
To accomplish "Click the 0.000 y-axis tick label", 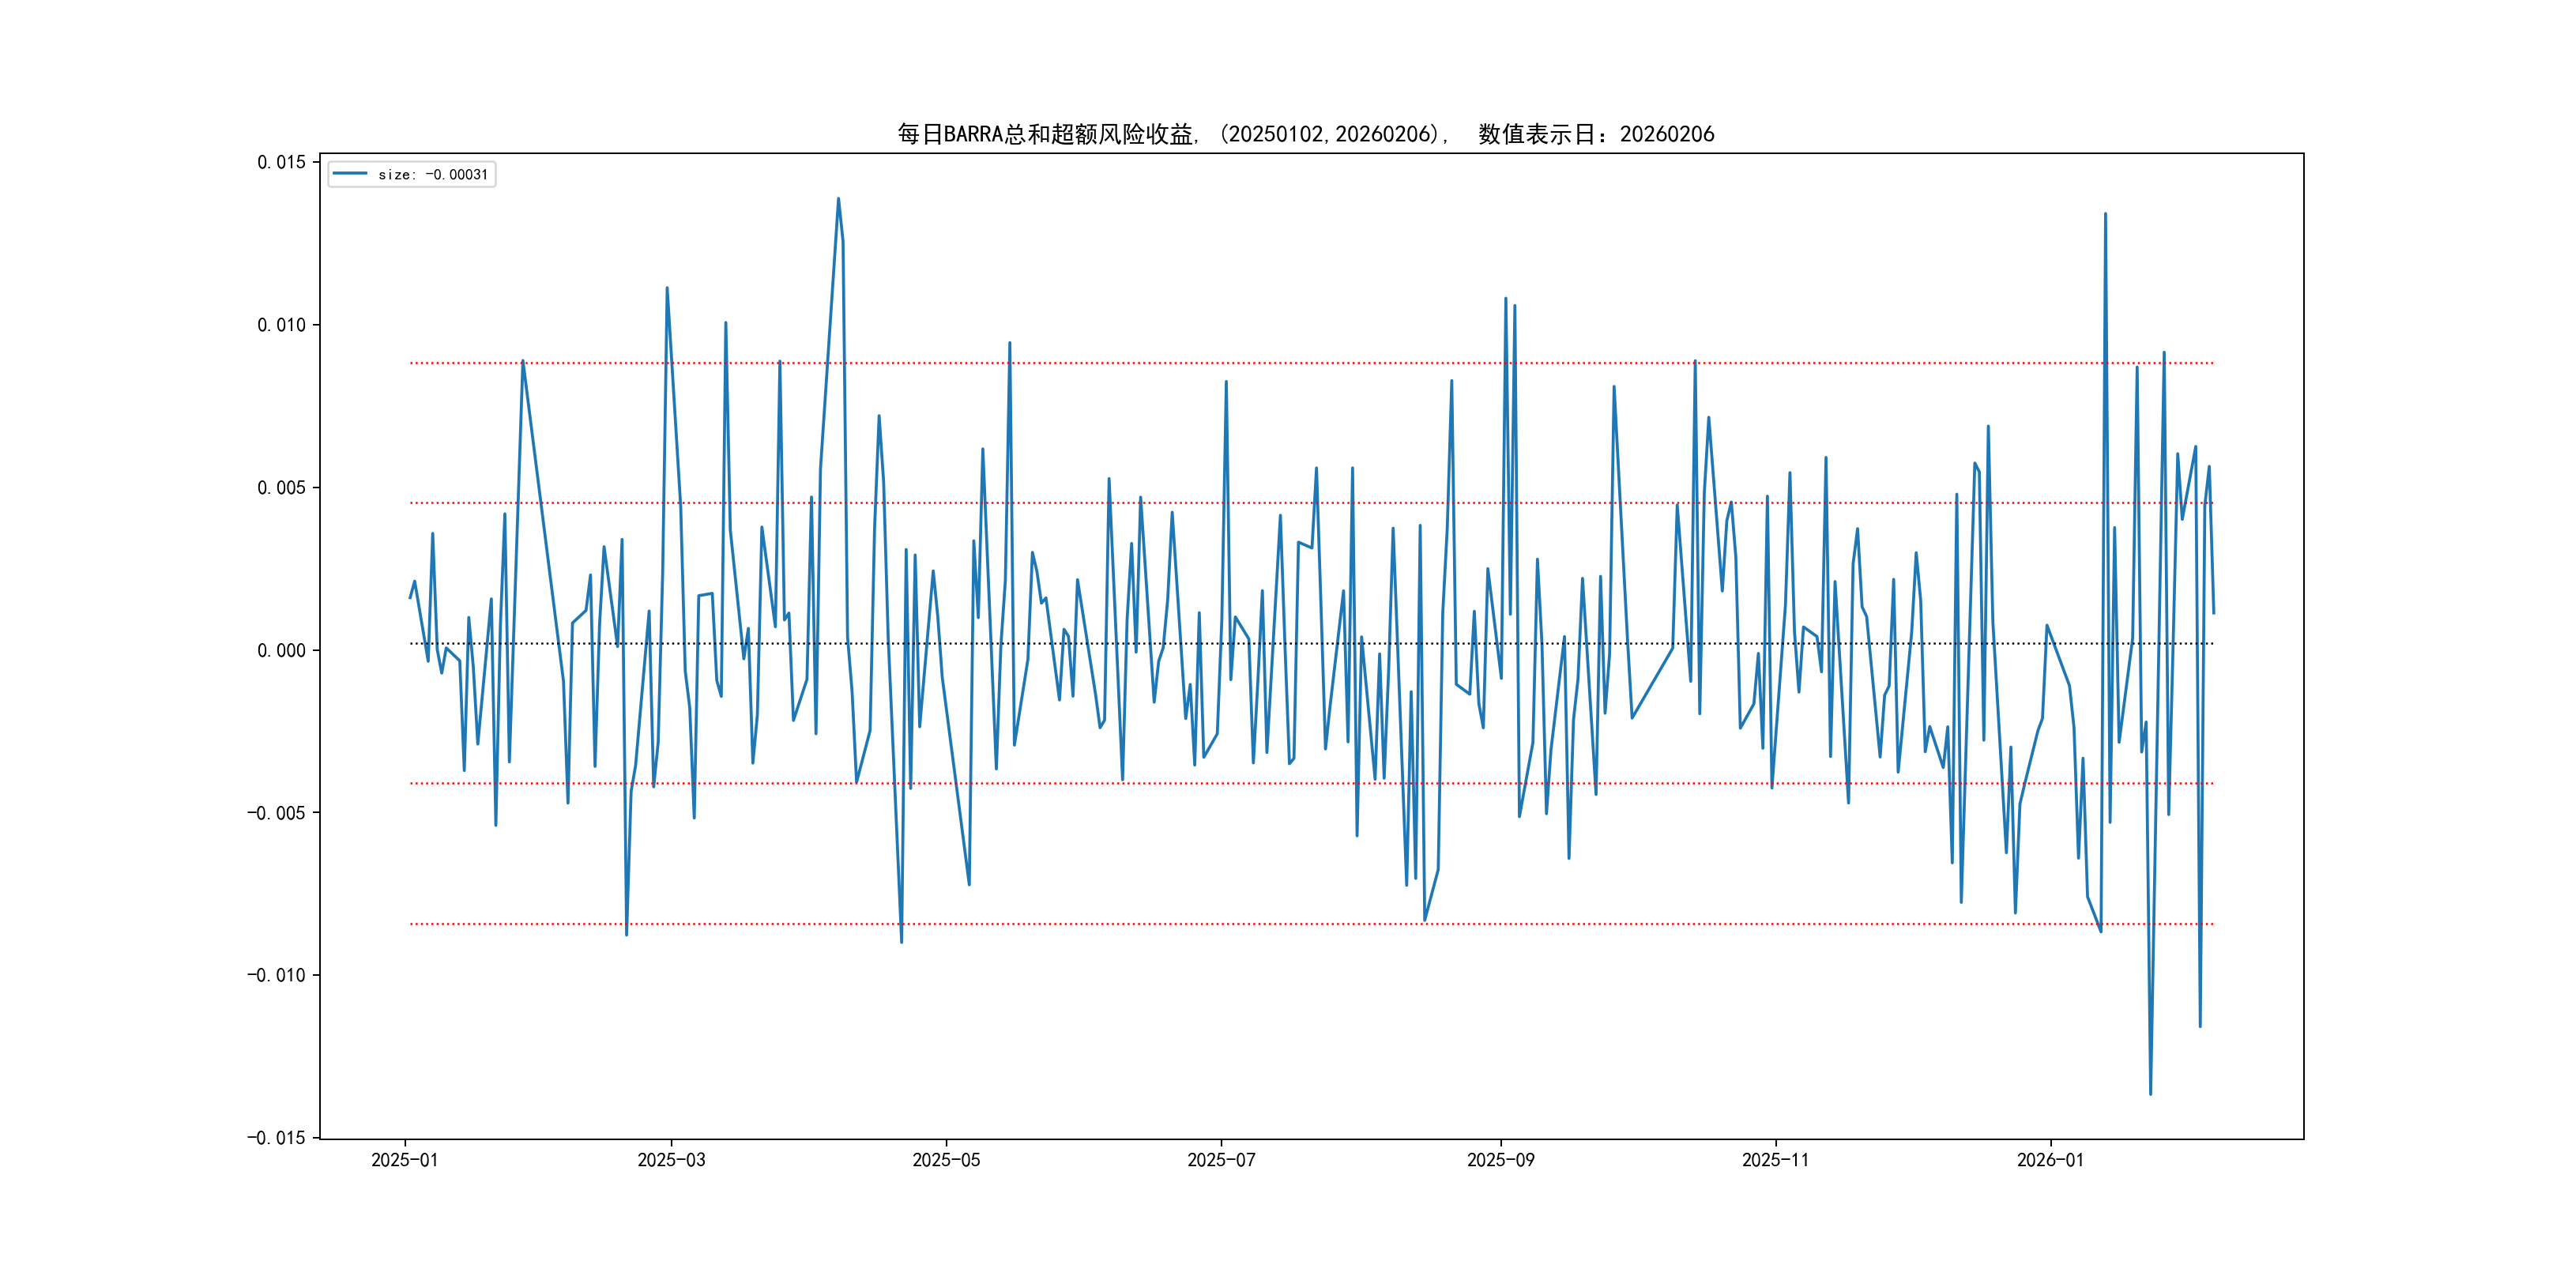I will pyautogui.click(x=281, y=651).
